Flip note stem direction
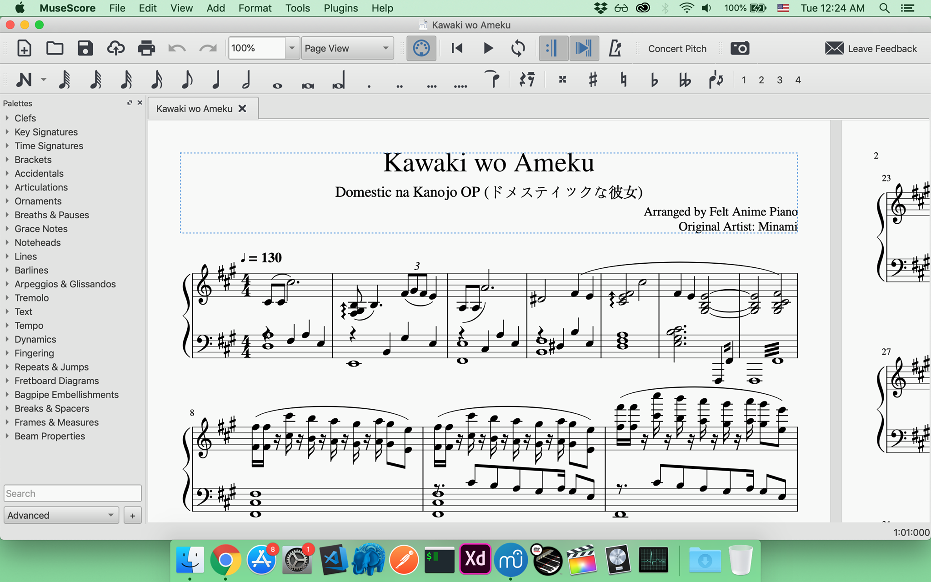 pos(716,80)
